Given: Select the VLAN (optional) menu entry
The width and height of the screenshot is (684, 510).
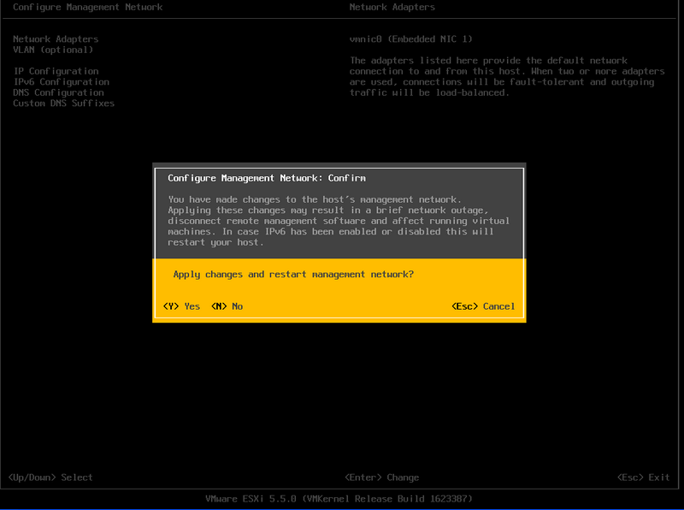Looking at the screenshot, I should [x=53, y=50].
